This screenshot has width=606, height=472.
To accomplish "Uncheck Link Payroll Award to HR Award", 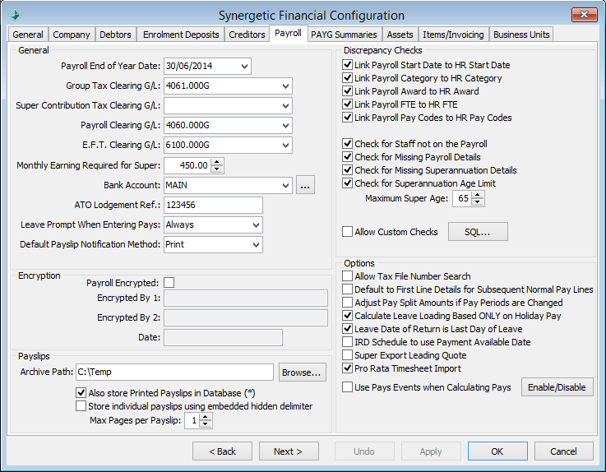I will coord(348,90).
